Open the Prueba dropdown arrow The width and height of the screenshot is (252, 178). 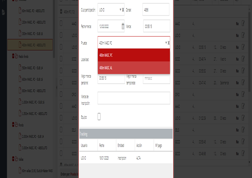coord(165,42)
